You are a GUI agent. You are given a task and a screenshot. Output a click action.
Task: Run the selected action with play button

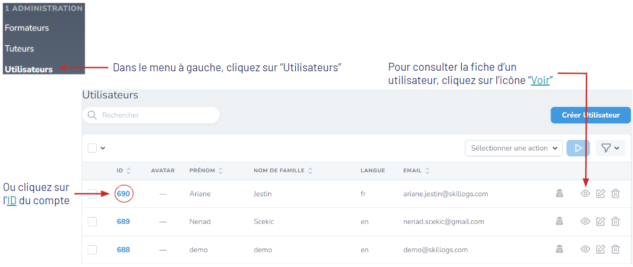point(578,148)
